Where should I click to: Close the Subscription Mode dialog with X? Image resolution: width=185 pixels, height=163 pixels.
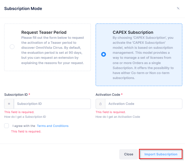tap(178, 8)
